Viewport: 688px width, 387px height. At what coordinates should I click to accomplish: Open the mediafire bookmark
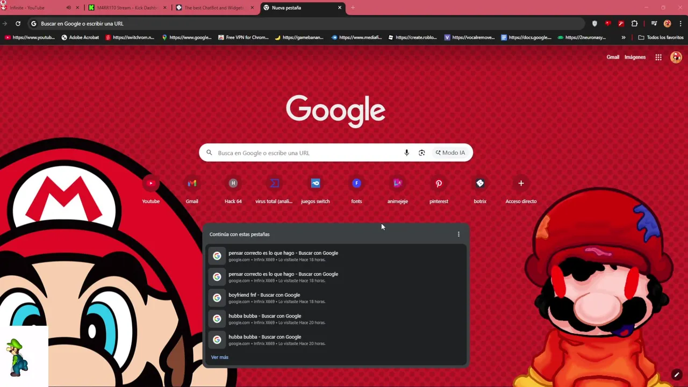[356, 38]
